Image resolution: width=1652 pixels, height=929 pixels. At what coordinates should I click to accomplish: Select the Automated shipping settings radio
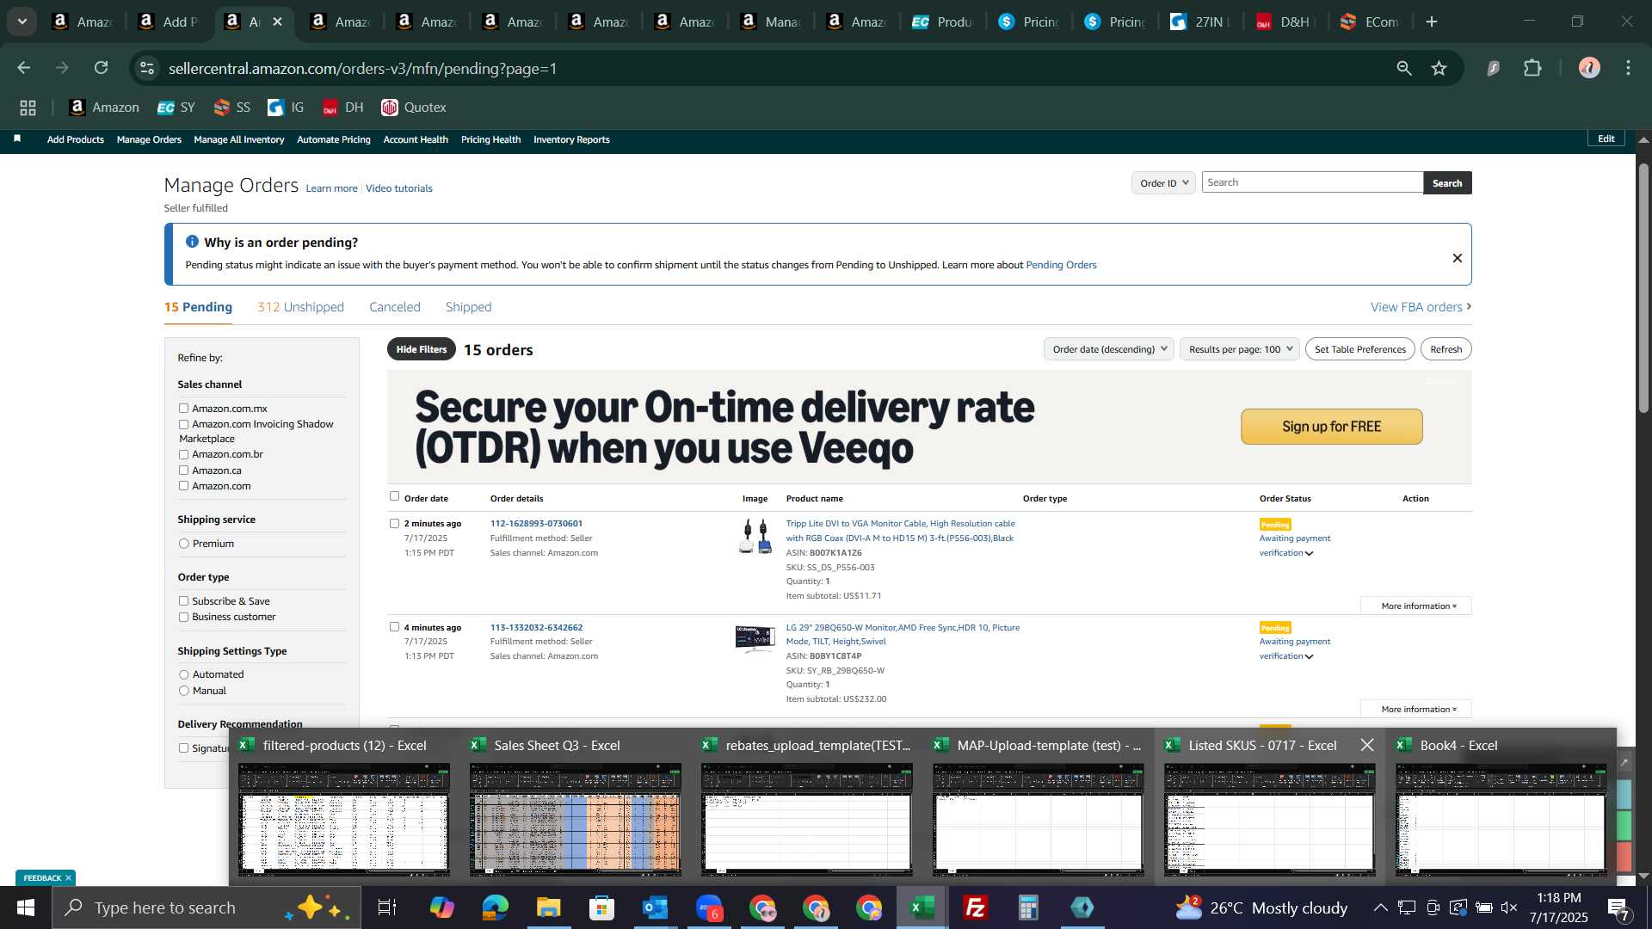[183, 675]
